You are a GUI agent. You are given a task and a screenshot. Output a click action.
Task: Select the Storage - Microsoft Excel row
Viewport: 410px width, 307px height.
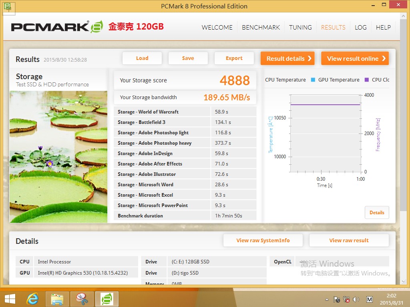coord(185,195)
